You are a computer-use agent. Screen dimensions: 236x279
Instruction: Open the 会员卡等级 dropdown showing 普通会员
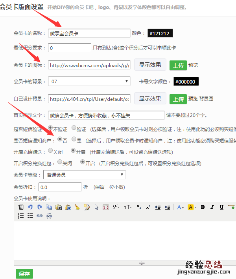click(x=85, y=175)
